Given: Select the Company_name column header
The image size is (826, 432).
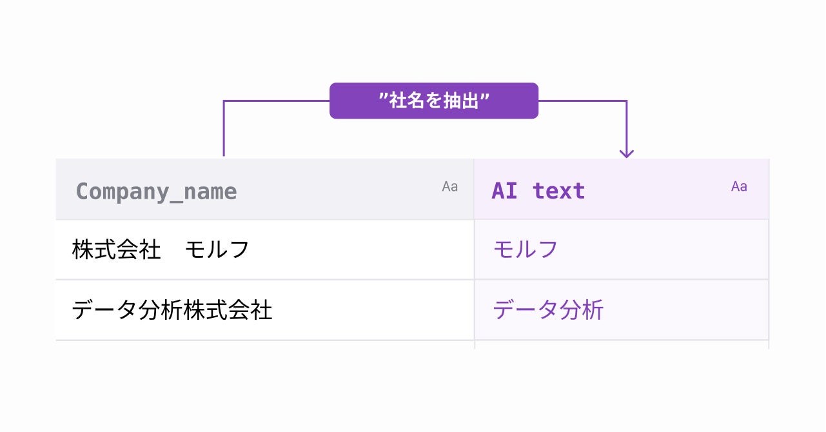Looking at the screenshot, I should pos(157,191).
